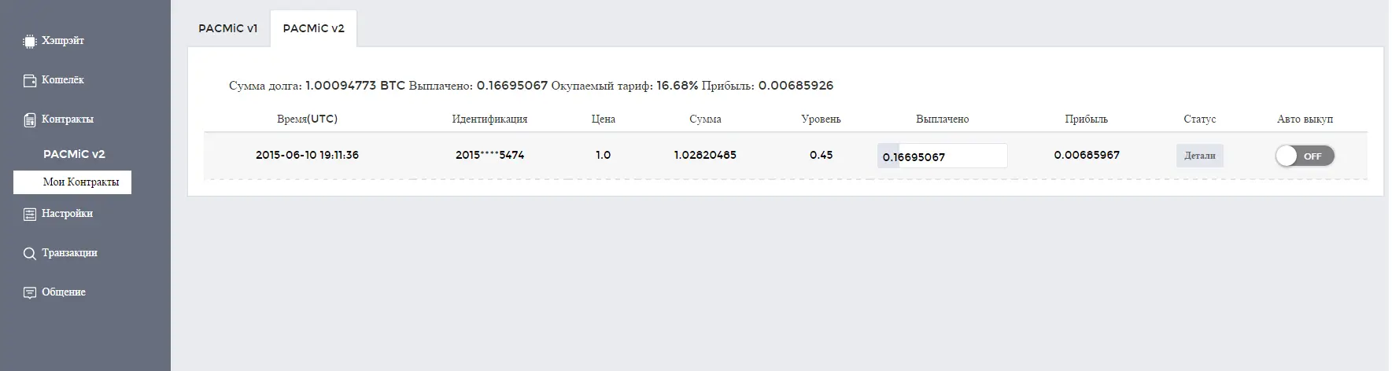Click the Контракты document icon
This screenshot has height=371, width=1392.
coord(30,119)
